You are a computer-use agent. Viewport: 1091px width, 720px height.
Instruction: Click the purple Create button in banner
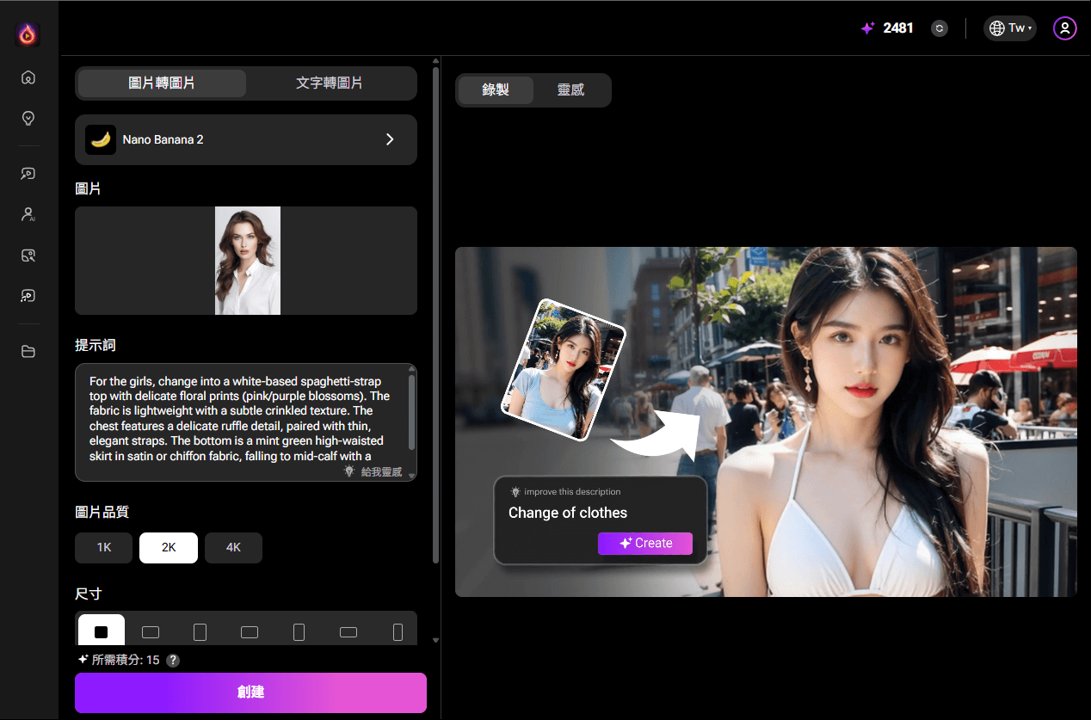pos(644,543)
